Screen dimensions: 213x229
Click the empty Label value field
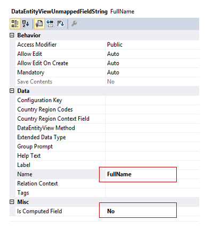point(152,165)
